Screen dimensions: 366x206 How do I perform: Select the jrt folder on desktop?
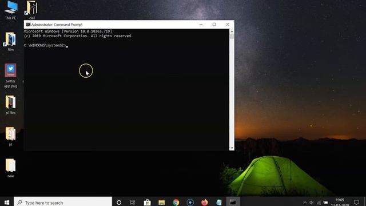tap(10, 137)
